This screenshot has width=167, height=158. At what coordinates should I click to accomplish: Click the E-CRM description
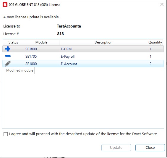pos(66,49)
